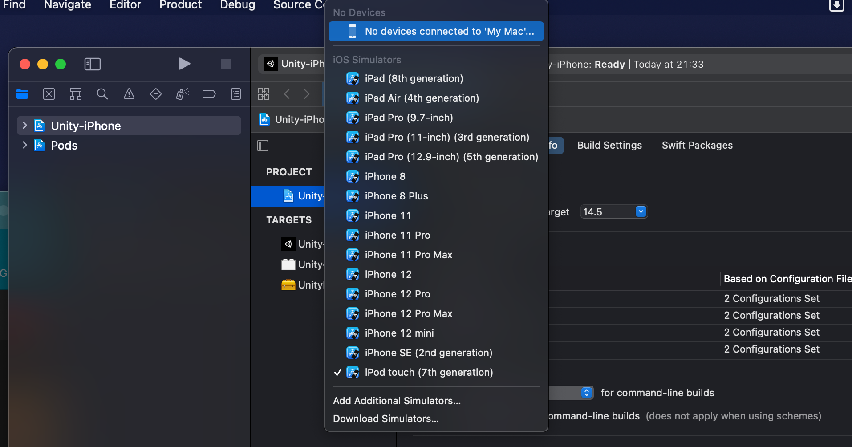The width and height of the screenshot is (852, 447).
Task: Open the Test navigator diamond icon
Action: tap(156, 94)
